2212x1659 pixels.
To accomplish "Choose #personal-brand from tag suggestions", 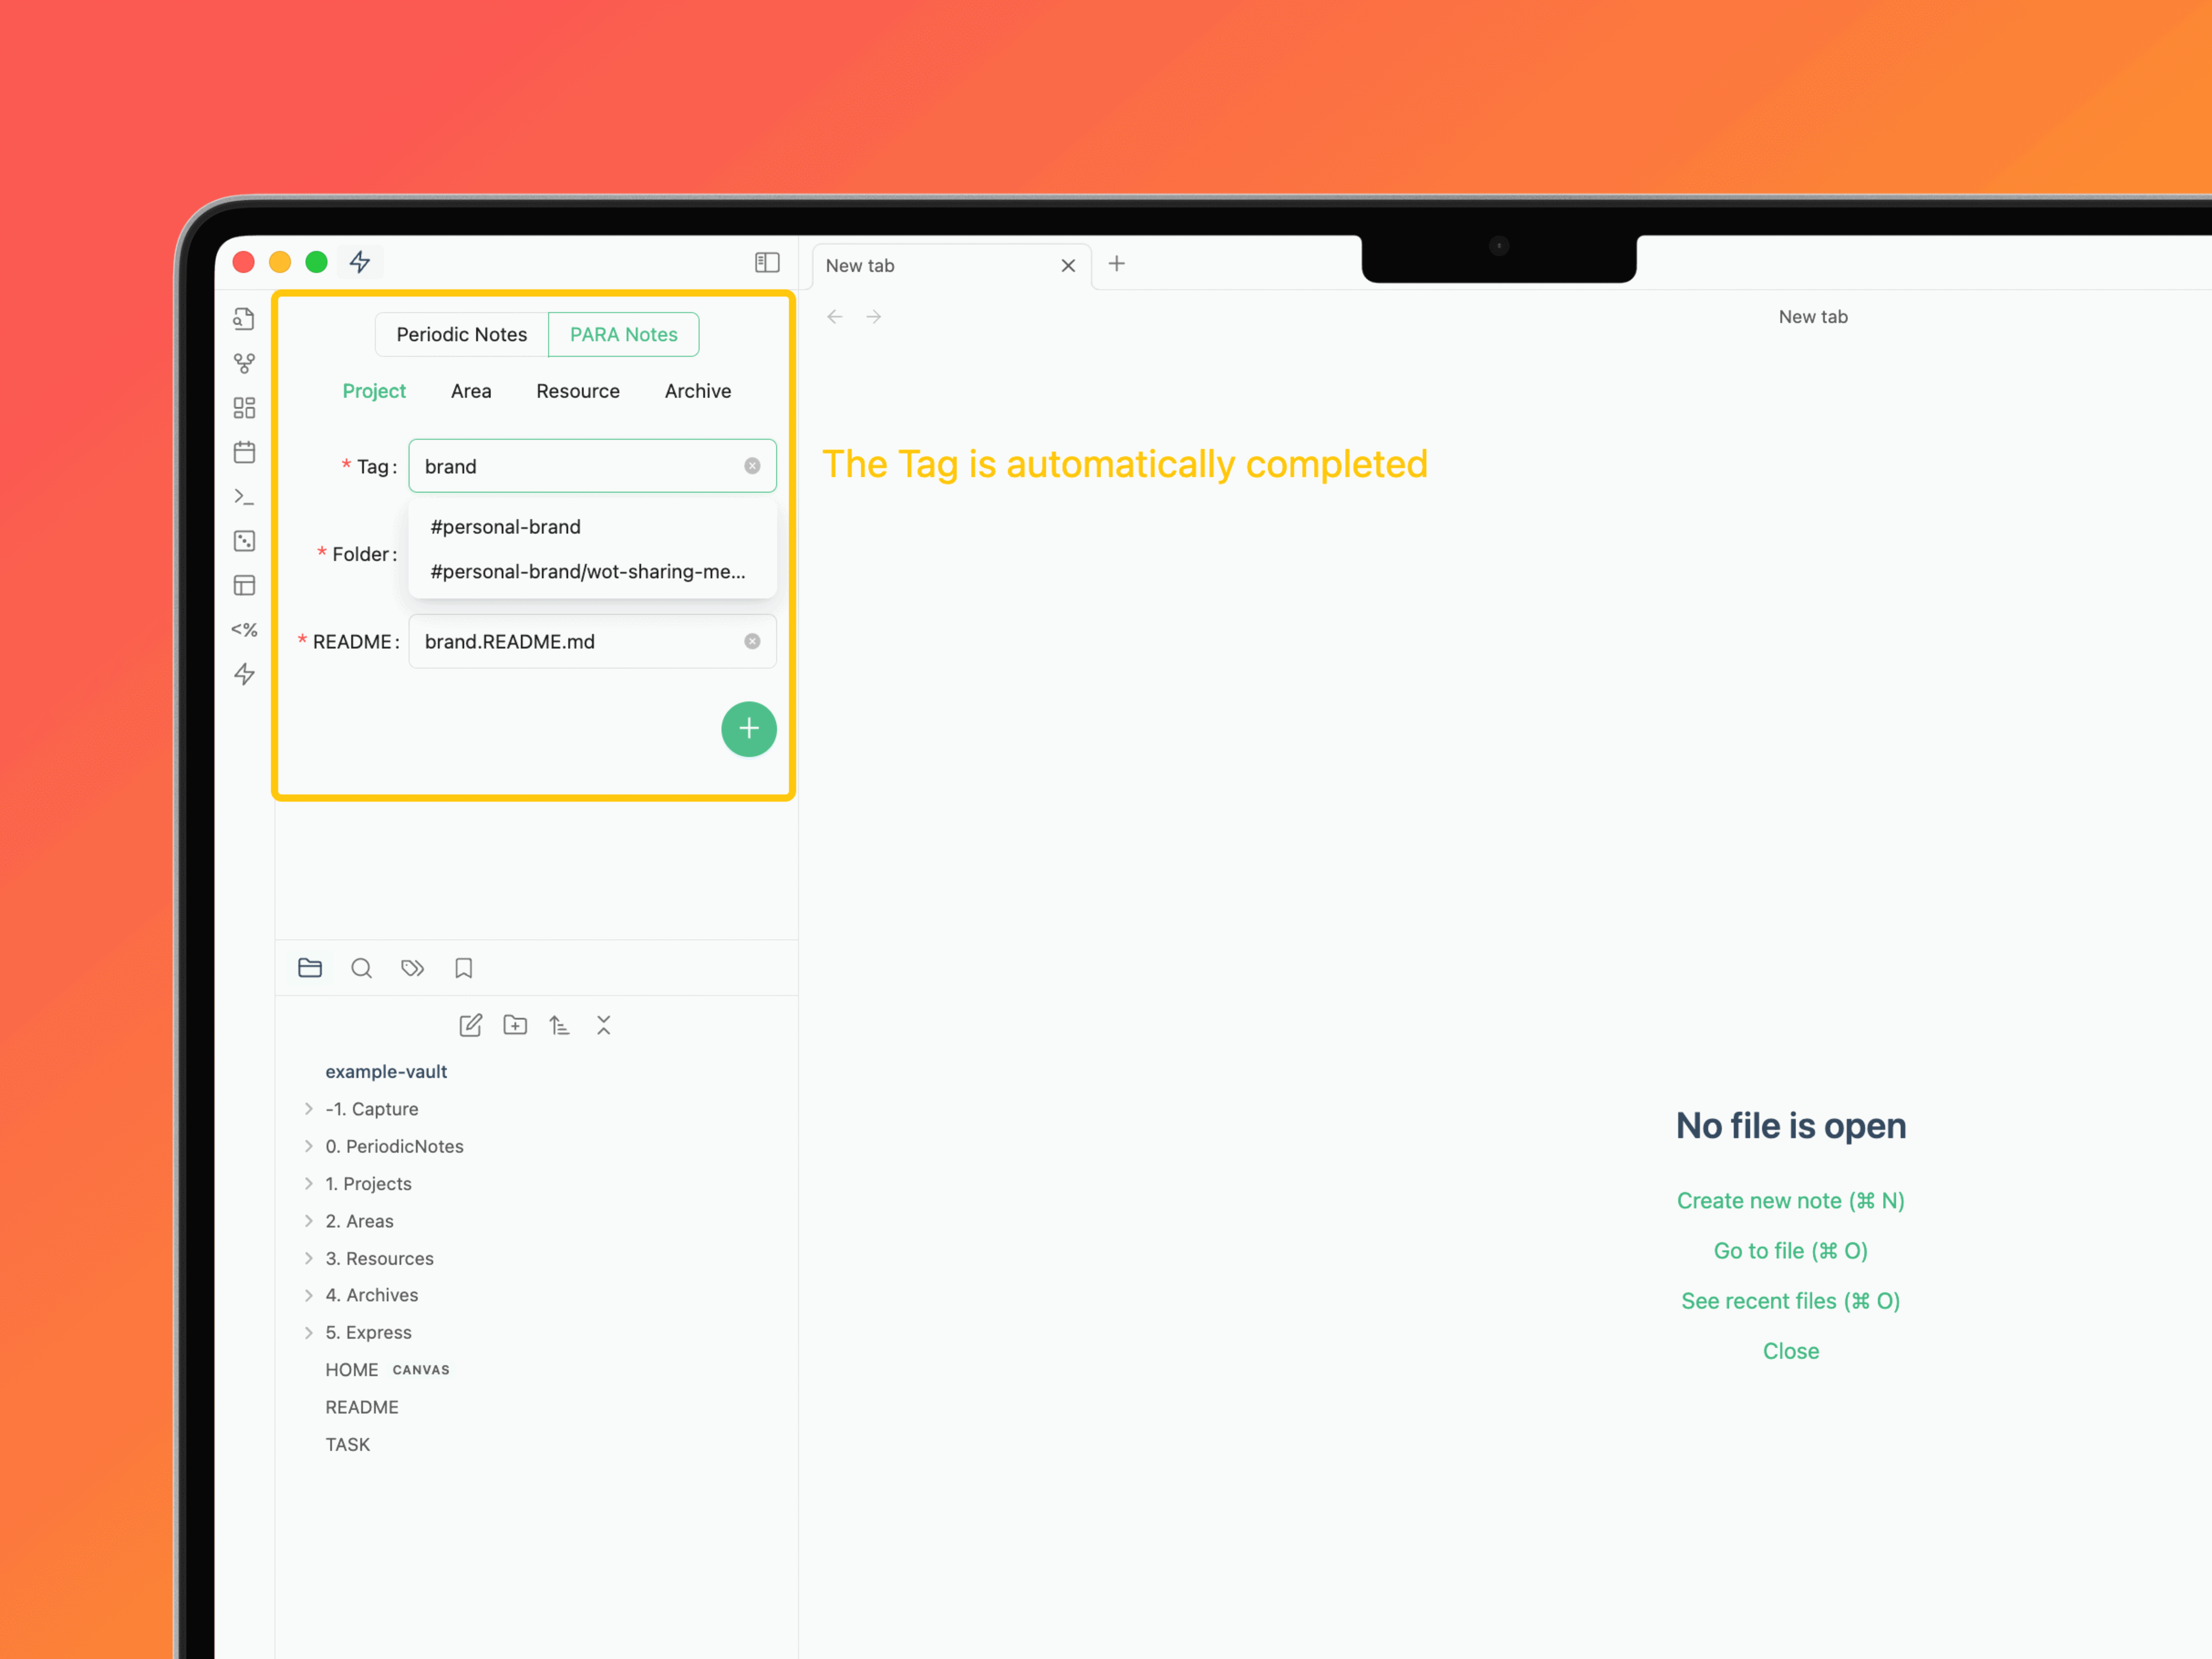I will coord(505,527).
